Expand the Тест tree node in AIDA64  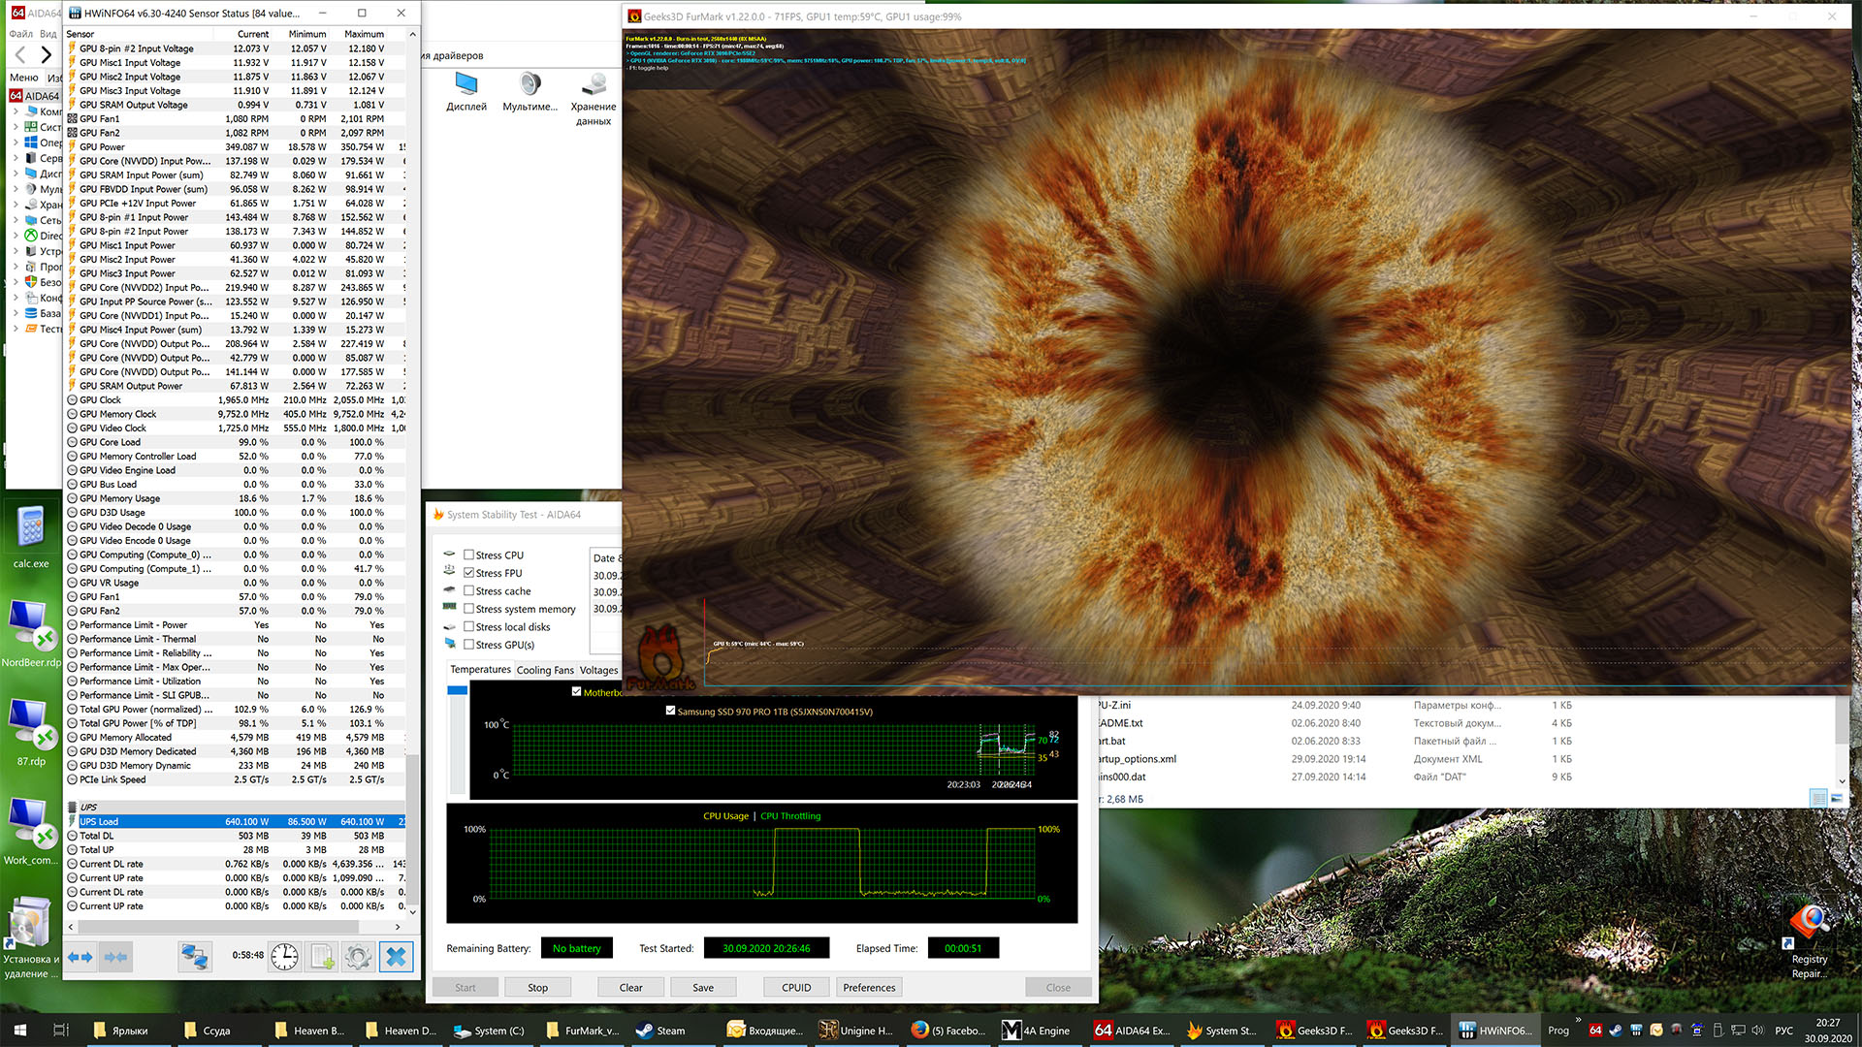click(16, 329)
